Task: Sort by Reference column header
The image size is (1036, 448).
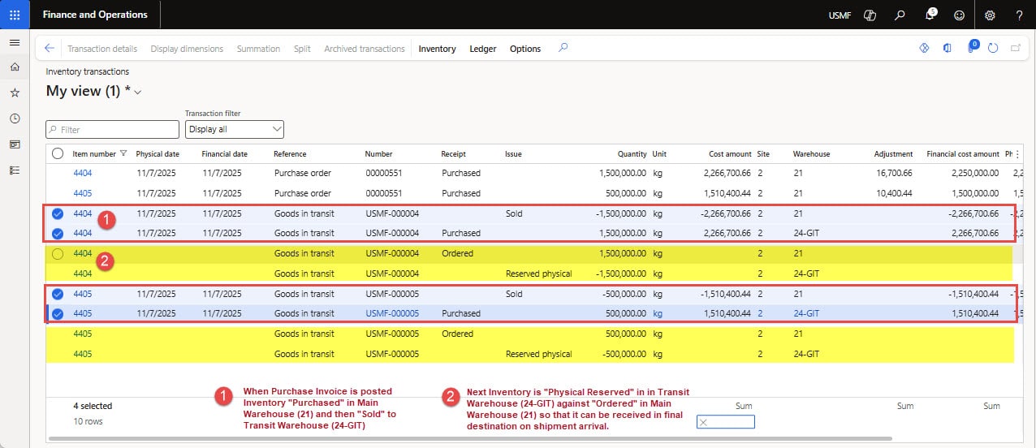Action: pos(290,153)
